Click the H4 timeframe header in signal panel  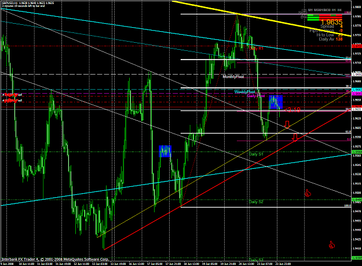point(339,10)
